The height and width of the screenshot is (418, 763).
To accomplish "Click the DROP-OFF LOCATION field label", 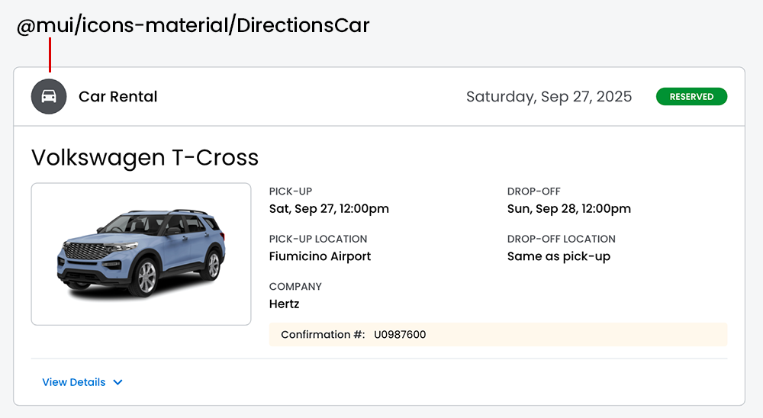I will coord(561,239).
